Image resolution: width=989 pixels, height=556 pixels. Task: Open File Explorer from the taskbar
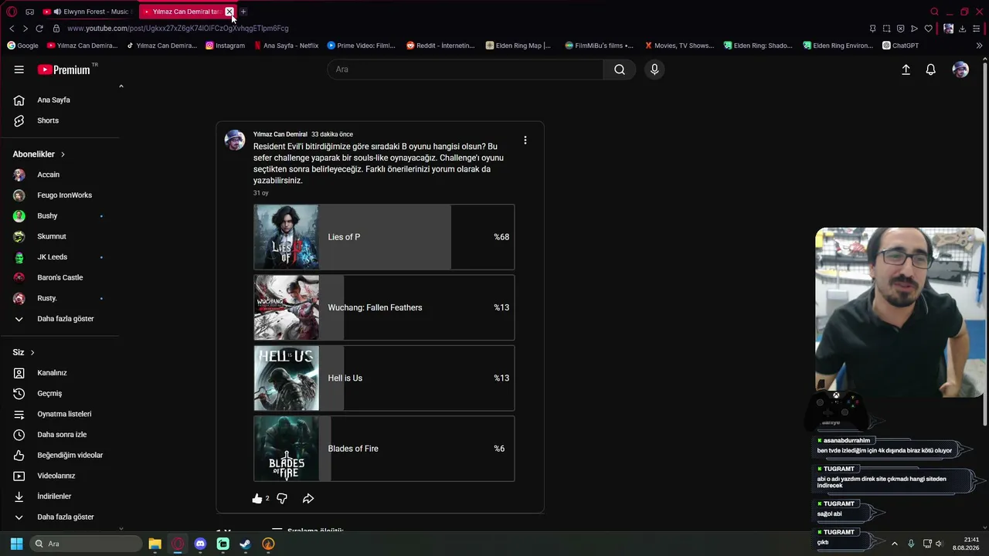(x=155, y=544)
